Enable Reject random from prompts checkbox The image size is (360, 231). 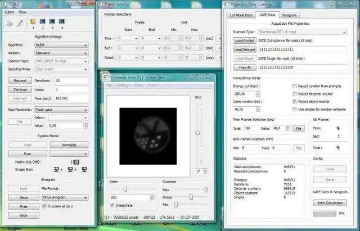tap(295, 86)
